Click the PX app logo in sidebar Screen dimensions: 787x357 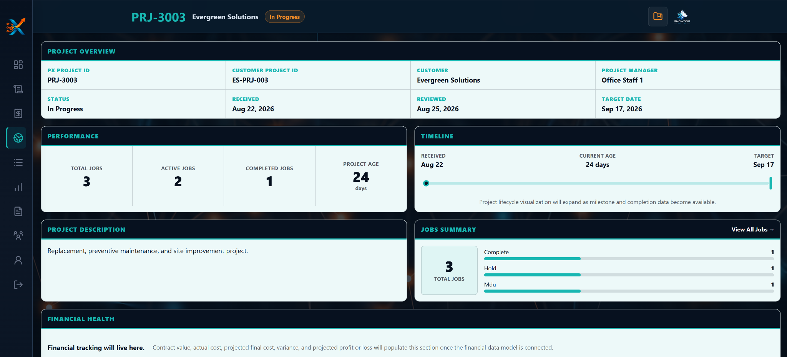click(x=16, y=26)
